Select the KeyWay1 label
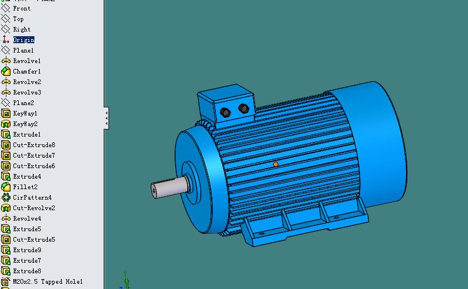This screenshot has height=289, width=468. point(25,113)
